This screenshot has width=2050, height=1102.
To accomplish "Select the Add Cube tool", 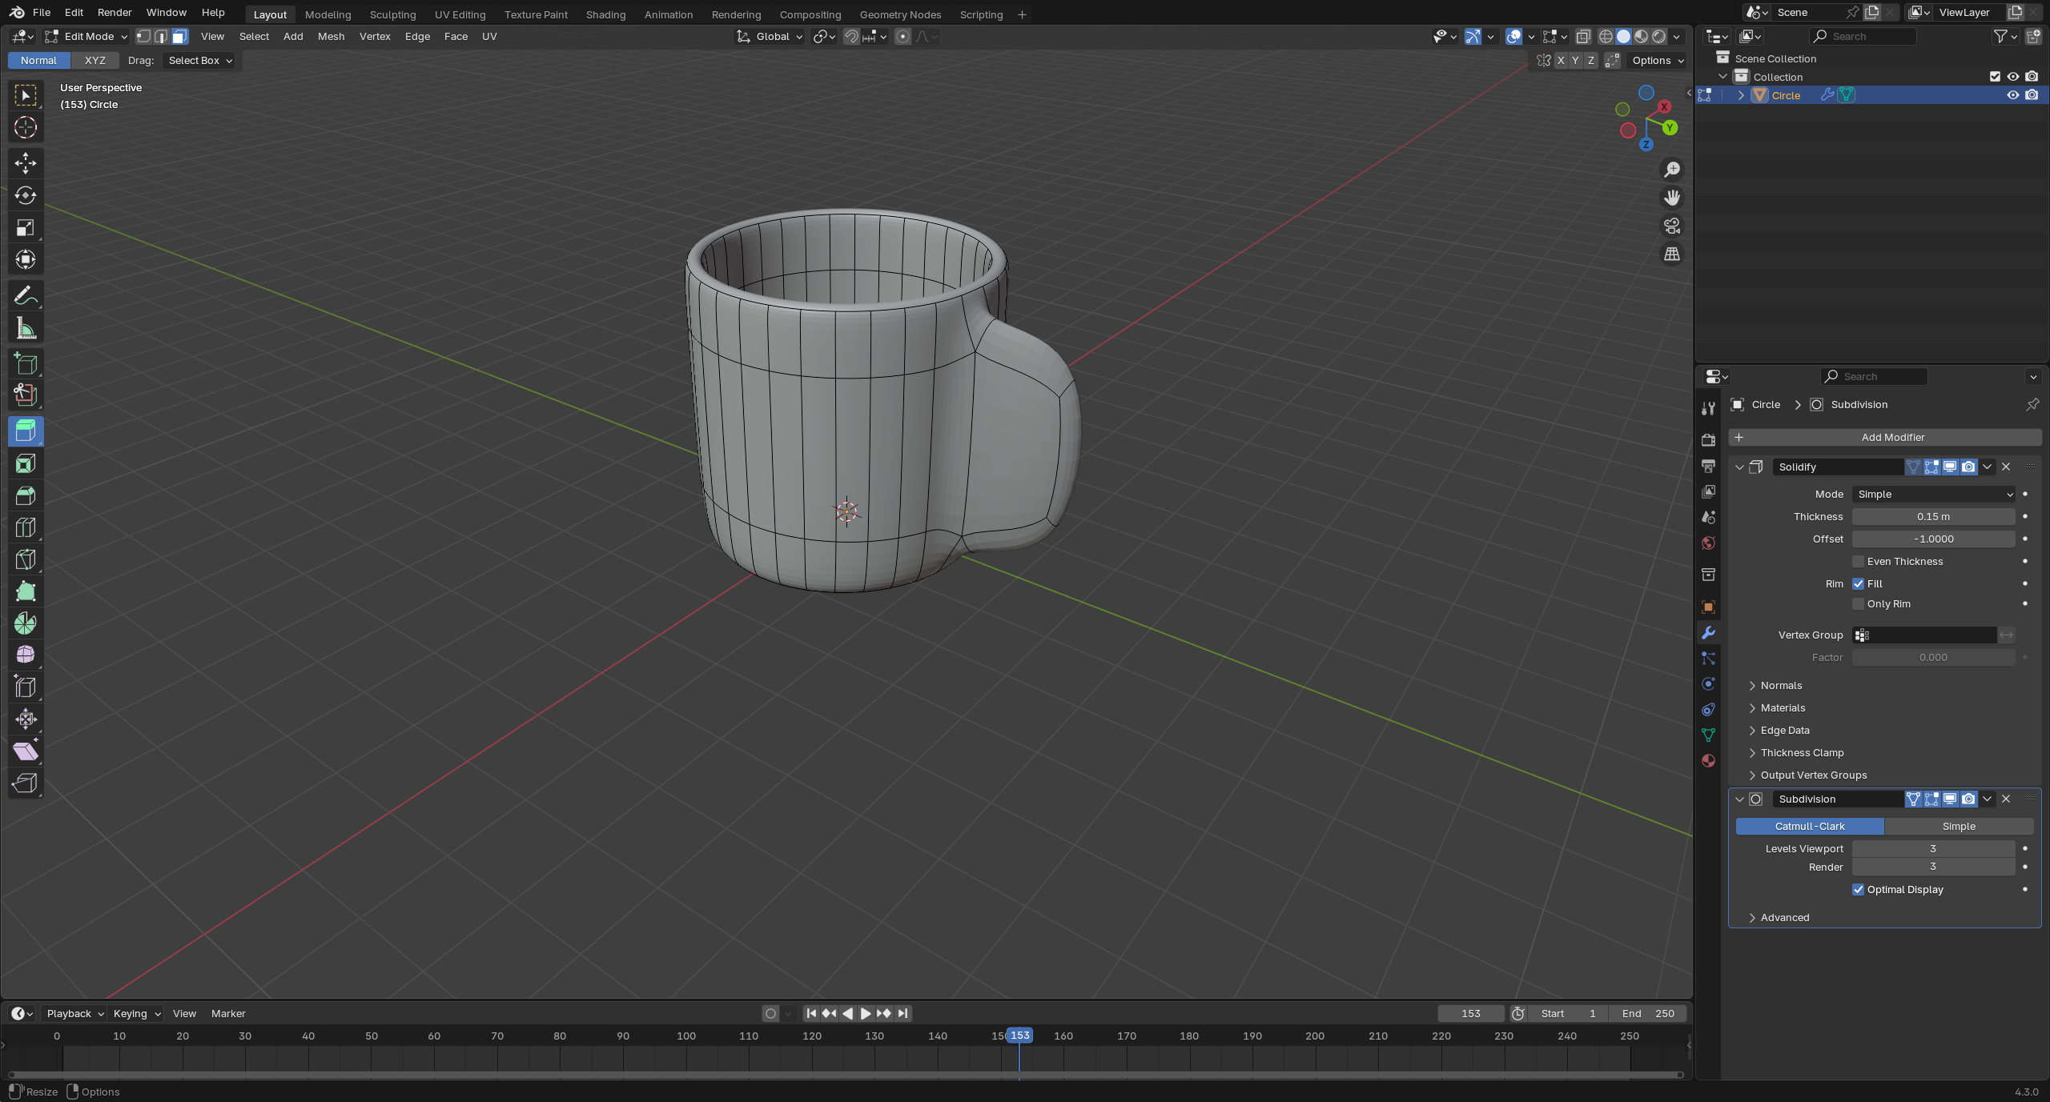I will [26, 363].
